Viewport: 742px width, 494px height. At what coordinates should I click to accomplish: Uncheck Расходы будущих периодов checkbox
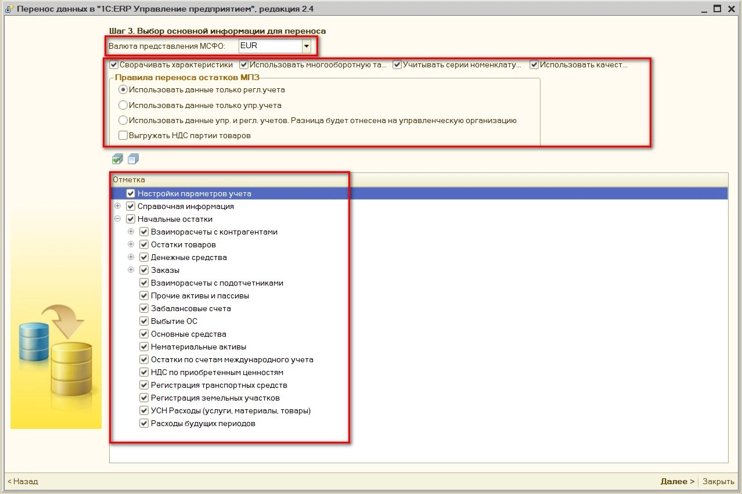coord(144,423)
